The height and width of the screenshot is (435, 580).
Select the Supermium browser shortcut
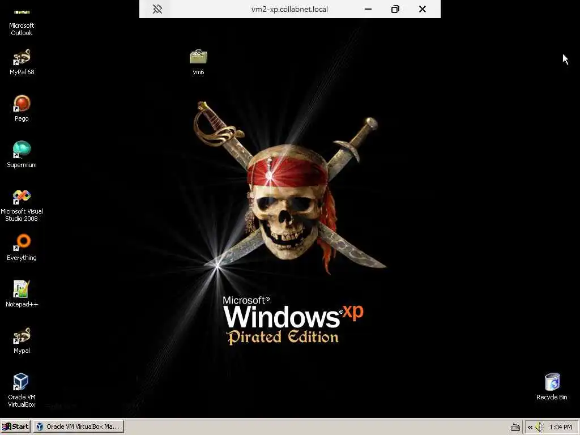pyautogui.click(x=22, y=155)
